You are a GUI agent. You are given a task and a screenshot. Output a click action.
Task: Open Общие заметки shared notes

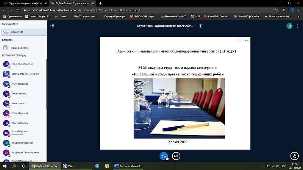[x=24, y=48]
